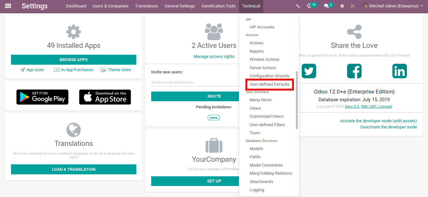Share on LinkedIn icon
Image resolution: width=428 pixels, height=197 pixels.
400,71
